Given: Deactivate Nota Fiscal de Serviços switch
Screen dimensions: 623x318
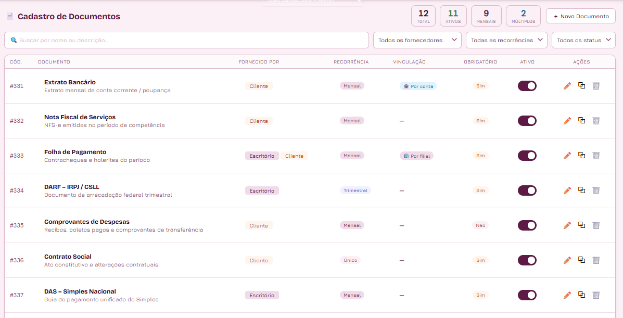Looking at the screenshot, I should pos(527,121).
